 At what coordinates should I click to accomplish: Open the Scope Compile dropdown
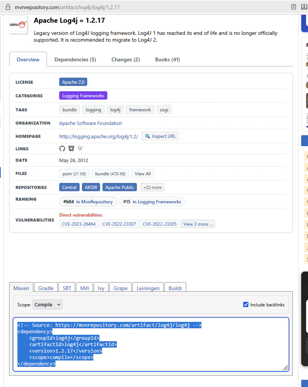click(x=47, y=304)
